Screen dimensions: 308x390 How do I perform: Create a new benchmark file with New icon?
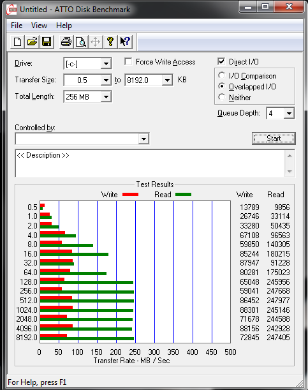pyautogui.click(x=17, y=41)
